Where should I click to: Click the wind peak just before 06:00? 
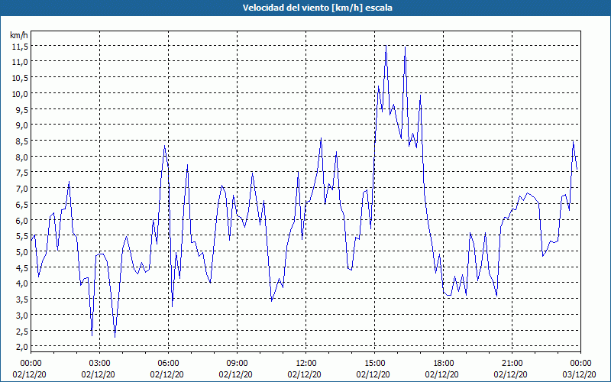click(x=164, y=146)
